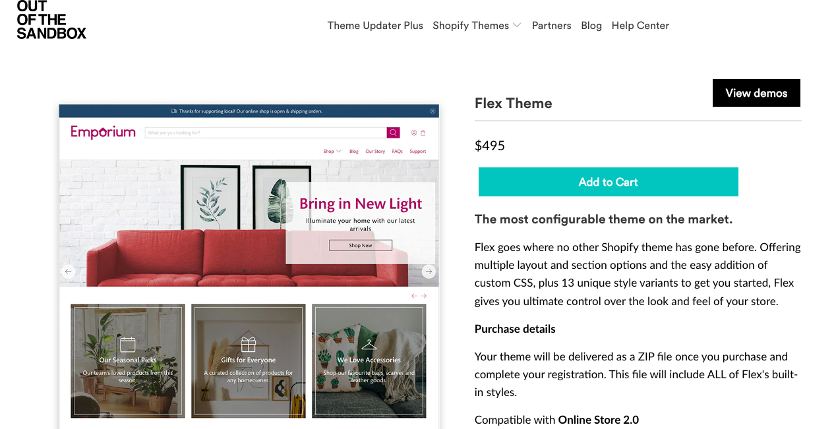This screenshot has width=836, height=429.
Task: Click the basket icon on Our Seasonal Picks
Action: point(127,342)
